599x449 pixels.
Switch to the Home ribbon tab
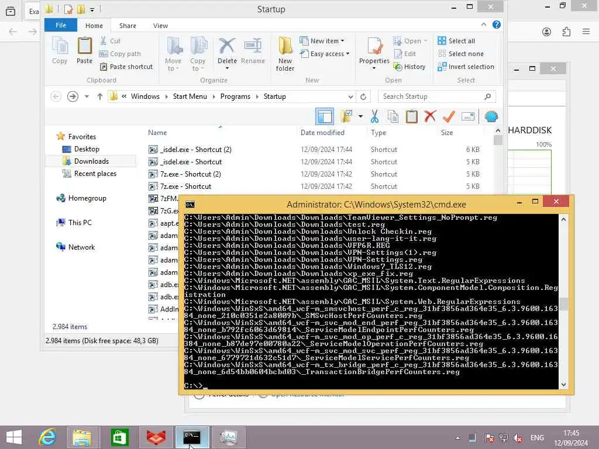coord(94,26)
